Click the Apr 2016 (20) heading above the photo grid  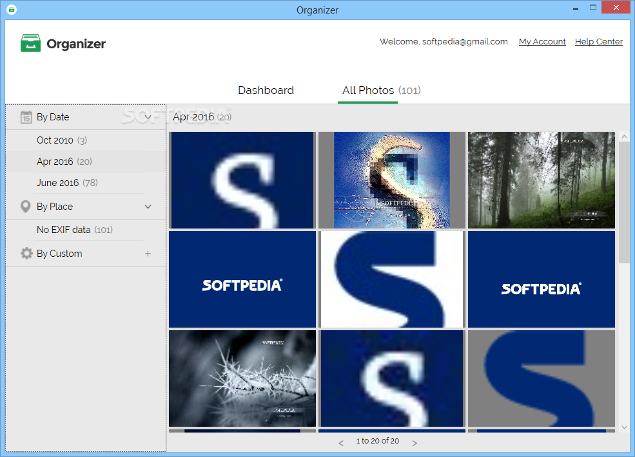[202, 117]
